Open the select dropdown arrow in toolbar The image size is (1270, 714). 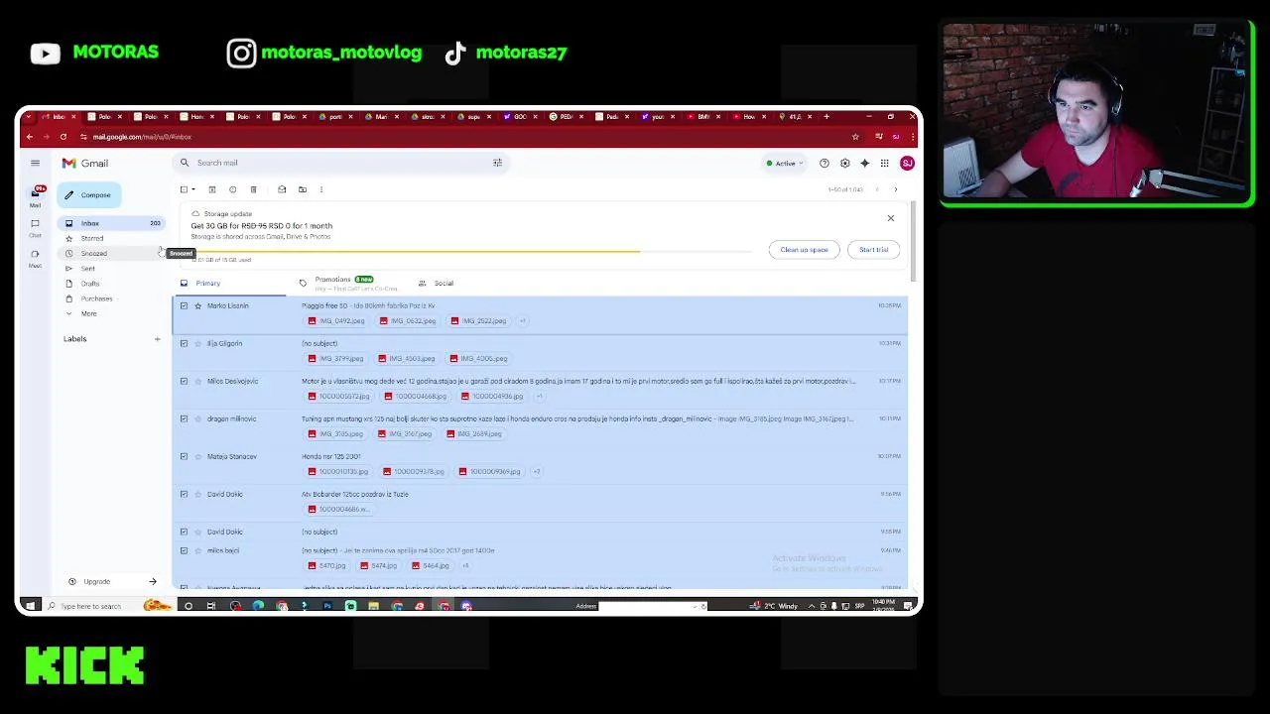193,189
